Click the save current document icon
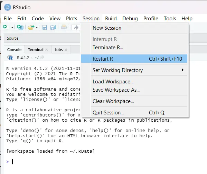 point(45,27)
